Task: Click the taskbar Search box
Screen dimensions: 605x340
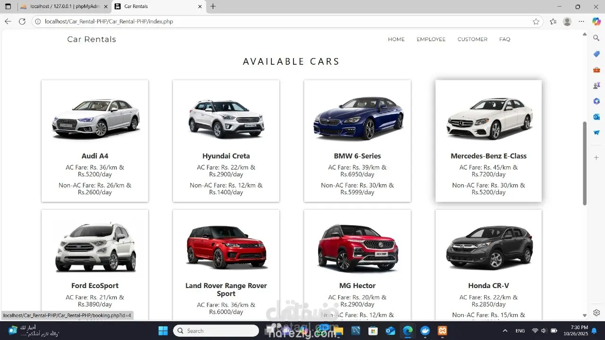Action: tap(216, 331)
